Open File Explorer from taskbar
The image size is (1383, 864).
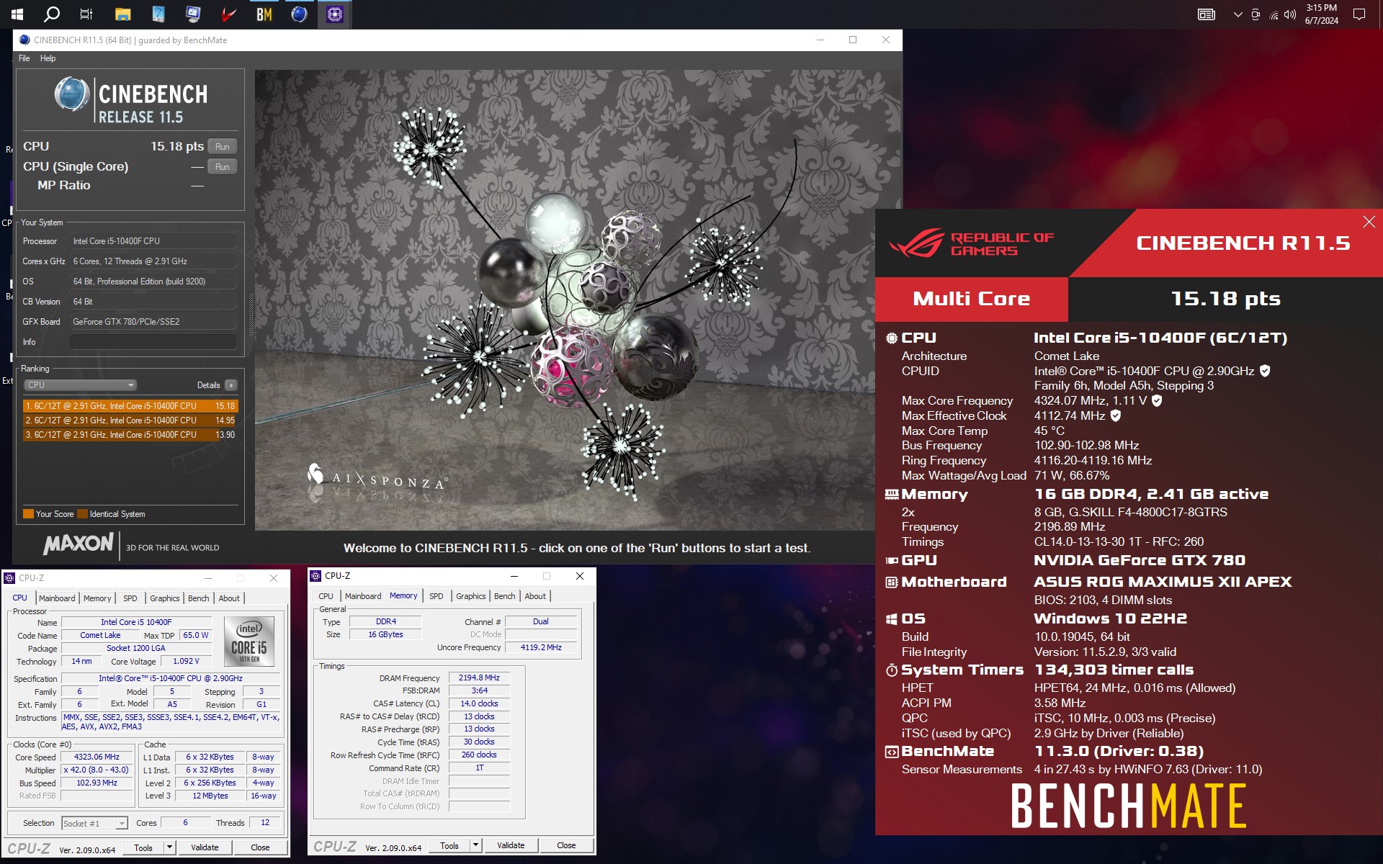(x=122, y=14)
